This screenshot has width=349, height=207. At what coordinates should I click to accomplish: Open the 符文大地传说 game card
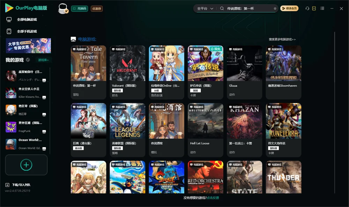pos(283,130)
